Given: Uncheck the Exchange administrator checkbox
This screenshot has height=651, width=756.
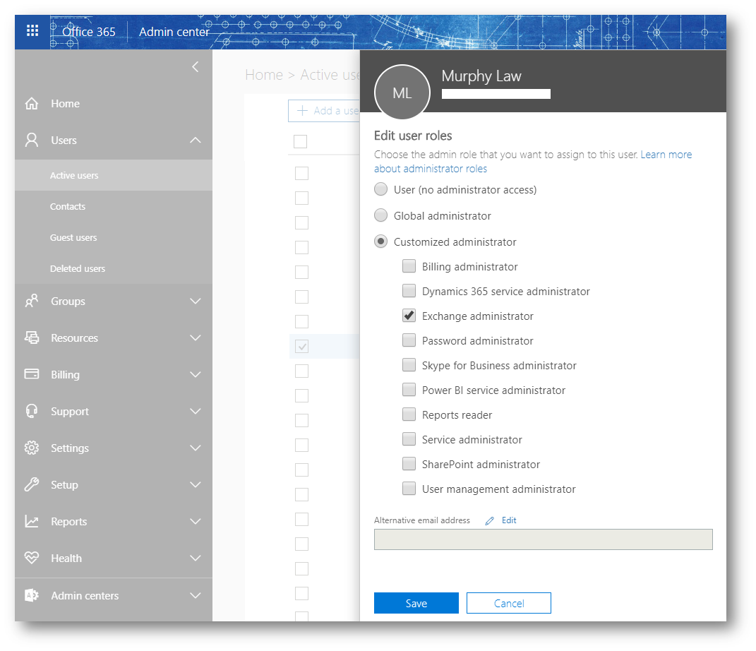Looking at the screenshot, I should coord(409,316).
